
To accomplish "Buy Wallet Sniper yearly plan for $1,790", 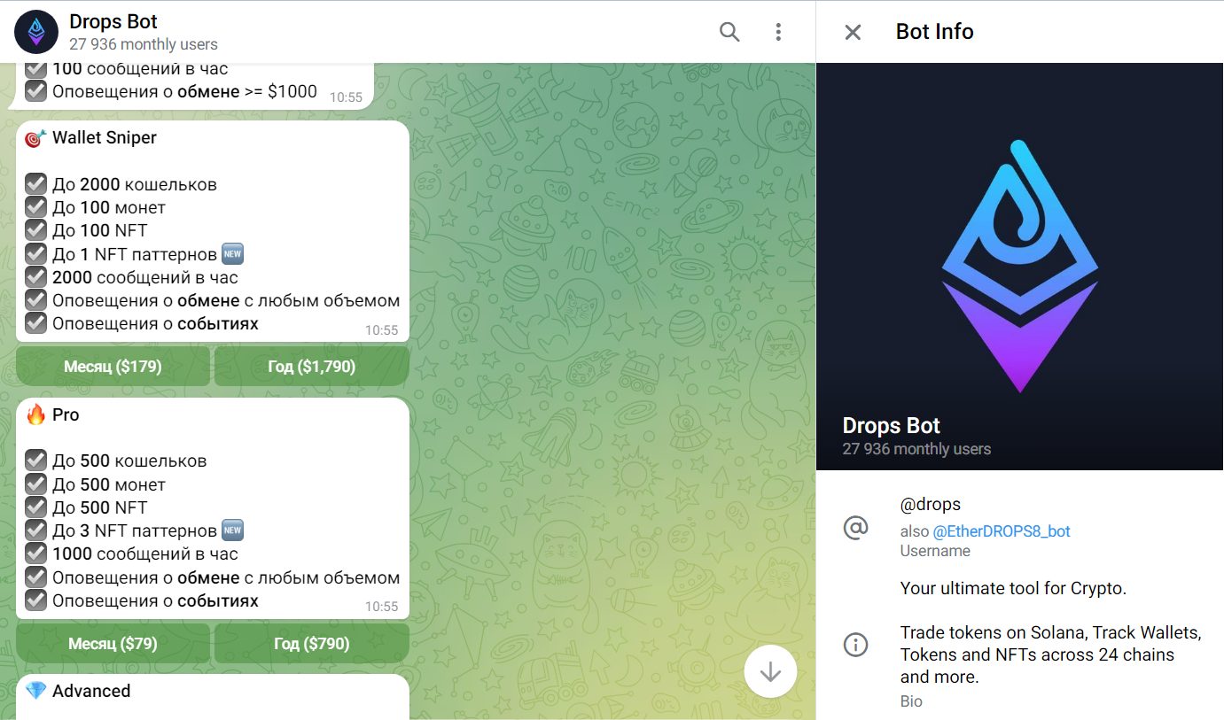I will (x=312, y=366).
